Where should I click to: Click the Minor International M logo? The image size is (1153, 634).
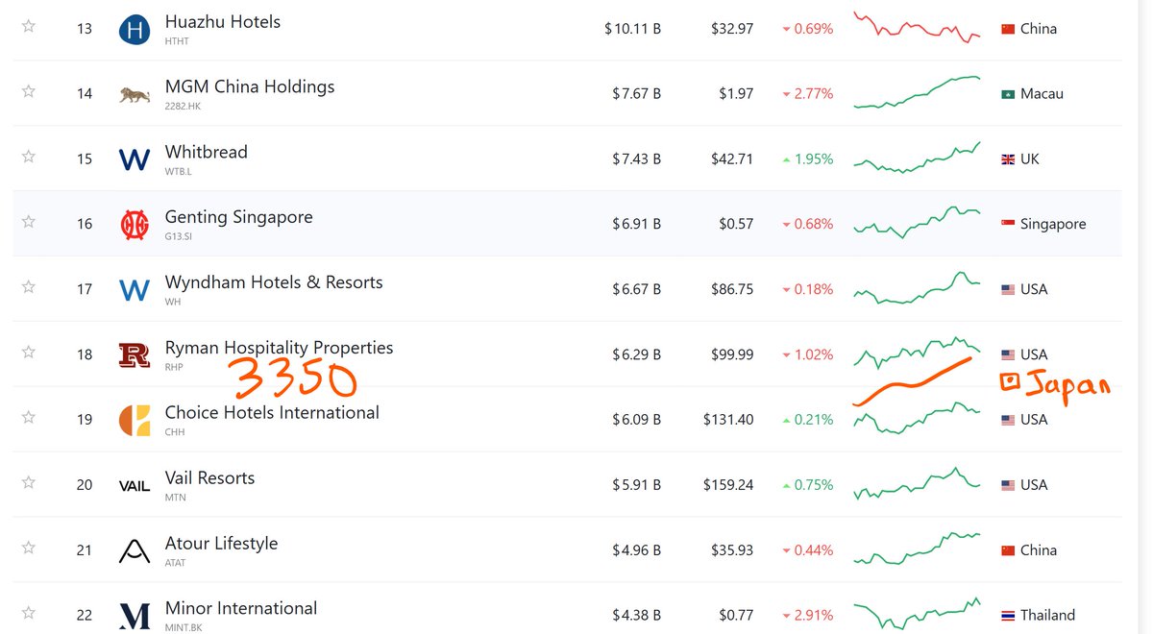tap(135, 616)
